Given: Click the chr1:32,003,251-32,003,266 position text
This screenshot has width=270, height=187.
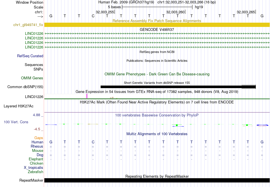Looking at the screenshot, I should (186, 2).
